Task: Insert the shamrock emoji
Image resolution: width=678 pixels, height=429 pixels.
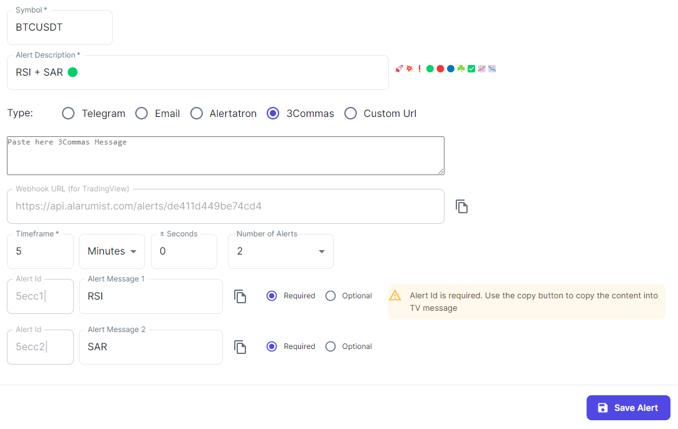Action: [461, 69]
